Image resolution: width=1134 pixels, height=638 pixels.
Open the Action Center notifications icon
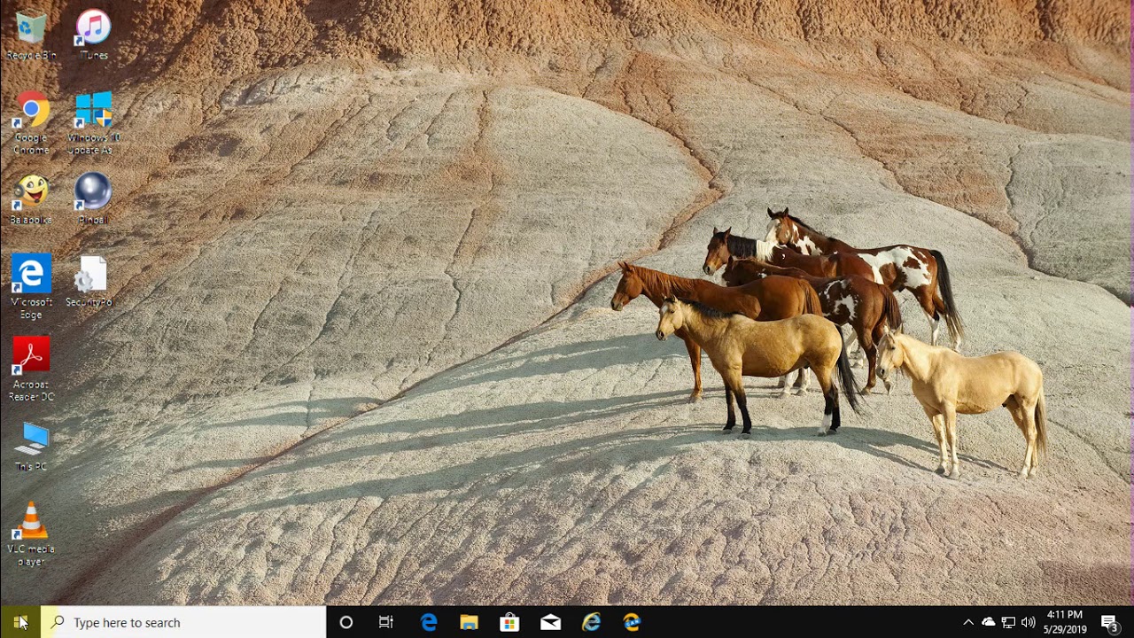coord(1109,622)
